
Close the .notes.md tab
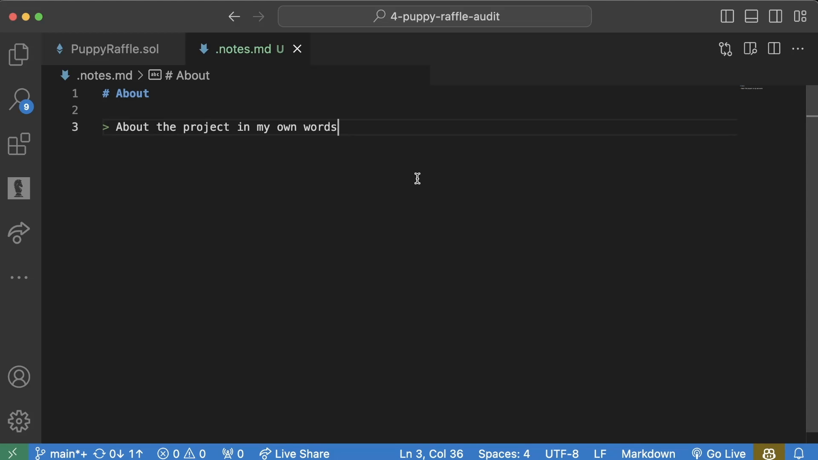297,49
